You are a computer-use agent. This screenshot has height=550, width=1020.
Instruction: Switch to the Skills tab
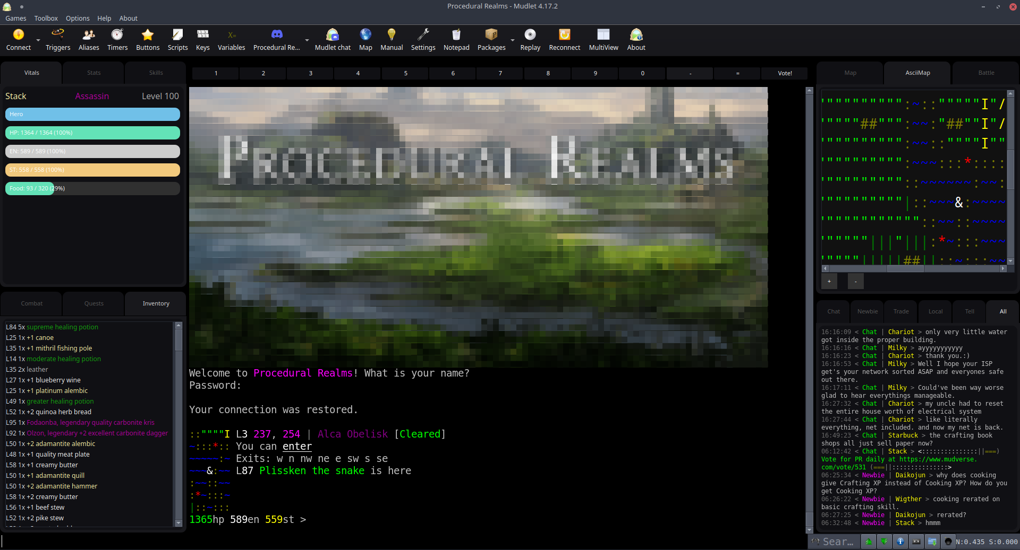pyautogui.click(x=156, y=73)
